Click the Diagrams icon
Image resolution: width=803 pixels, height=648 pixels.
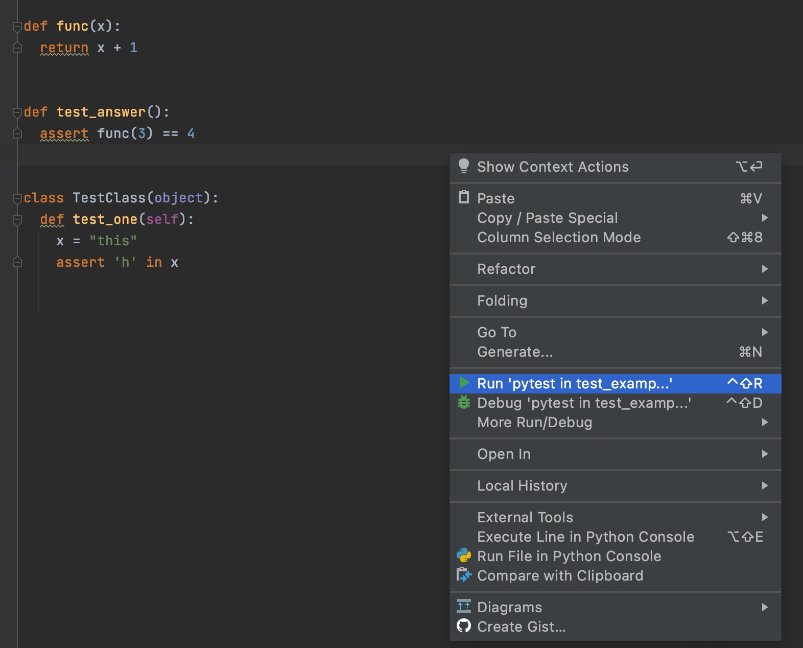[x=464, y=607]
